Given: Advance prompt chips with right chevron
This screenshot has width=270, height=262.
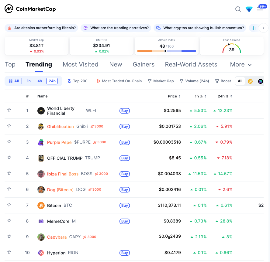Looking at the screenshot, I should [263, 28].
